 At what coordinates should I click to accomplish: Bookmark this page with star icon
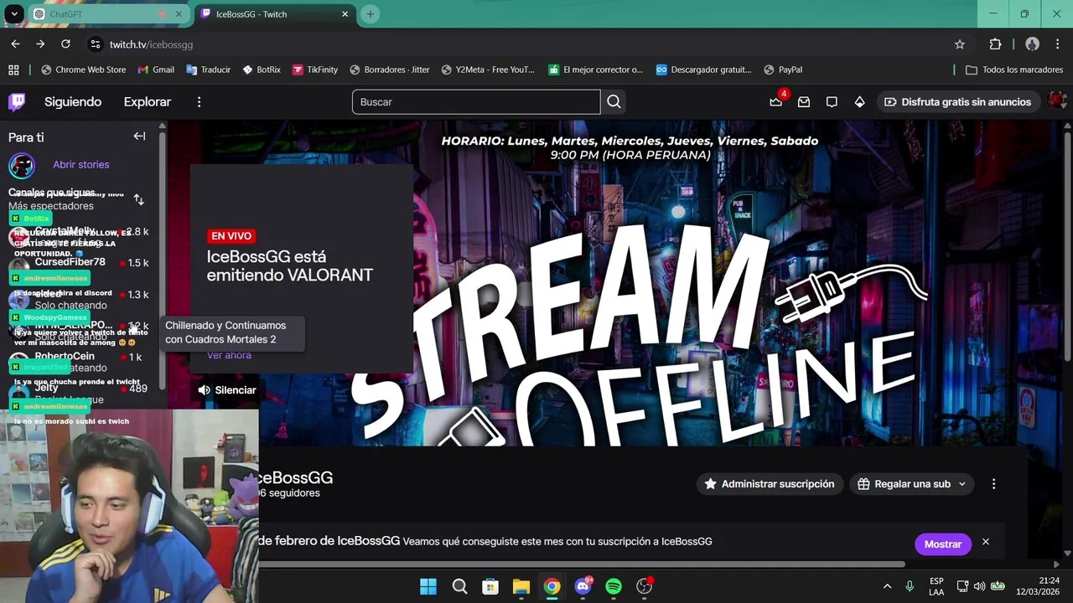960,44
